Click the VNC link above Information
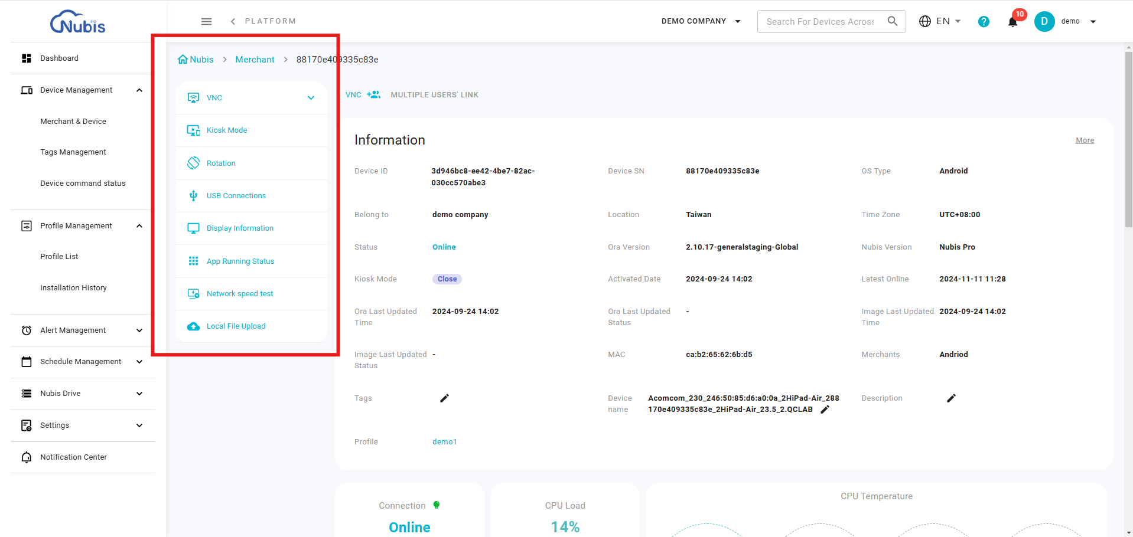The image size is (1133, 537). click(353, 95)
